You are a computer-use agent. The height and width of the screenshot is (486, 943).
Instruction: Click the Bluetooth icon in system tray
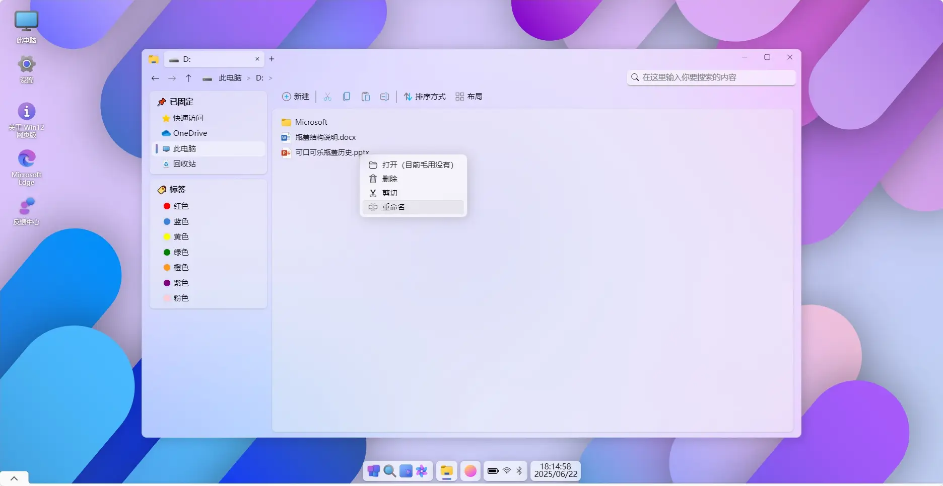tap(519, 471)
